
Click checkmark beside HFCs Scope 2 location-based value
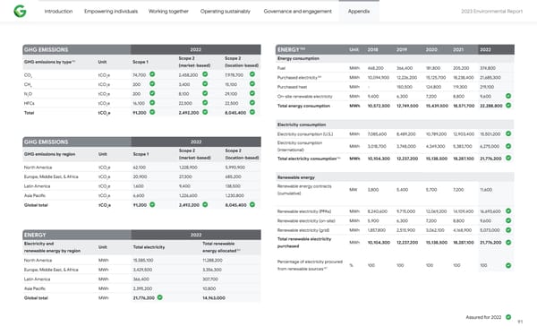pyautogui.click(x=252, y=102)
